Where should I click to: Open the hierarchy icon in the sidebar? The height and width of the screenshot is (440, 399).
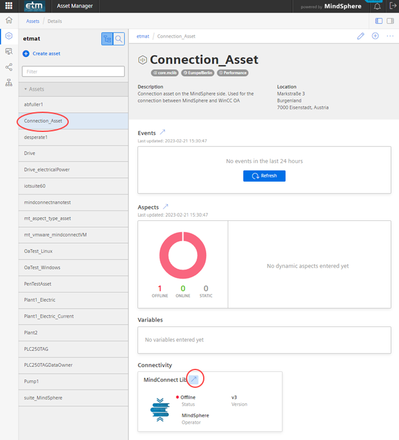9,83
